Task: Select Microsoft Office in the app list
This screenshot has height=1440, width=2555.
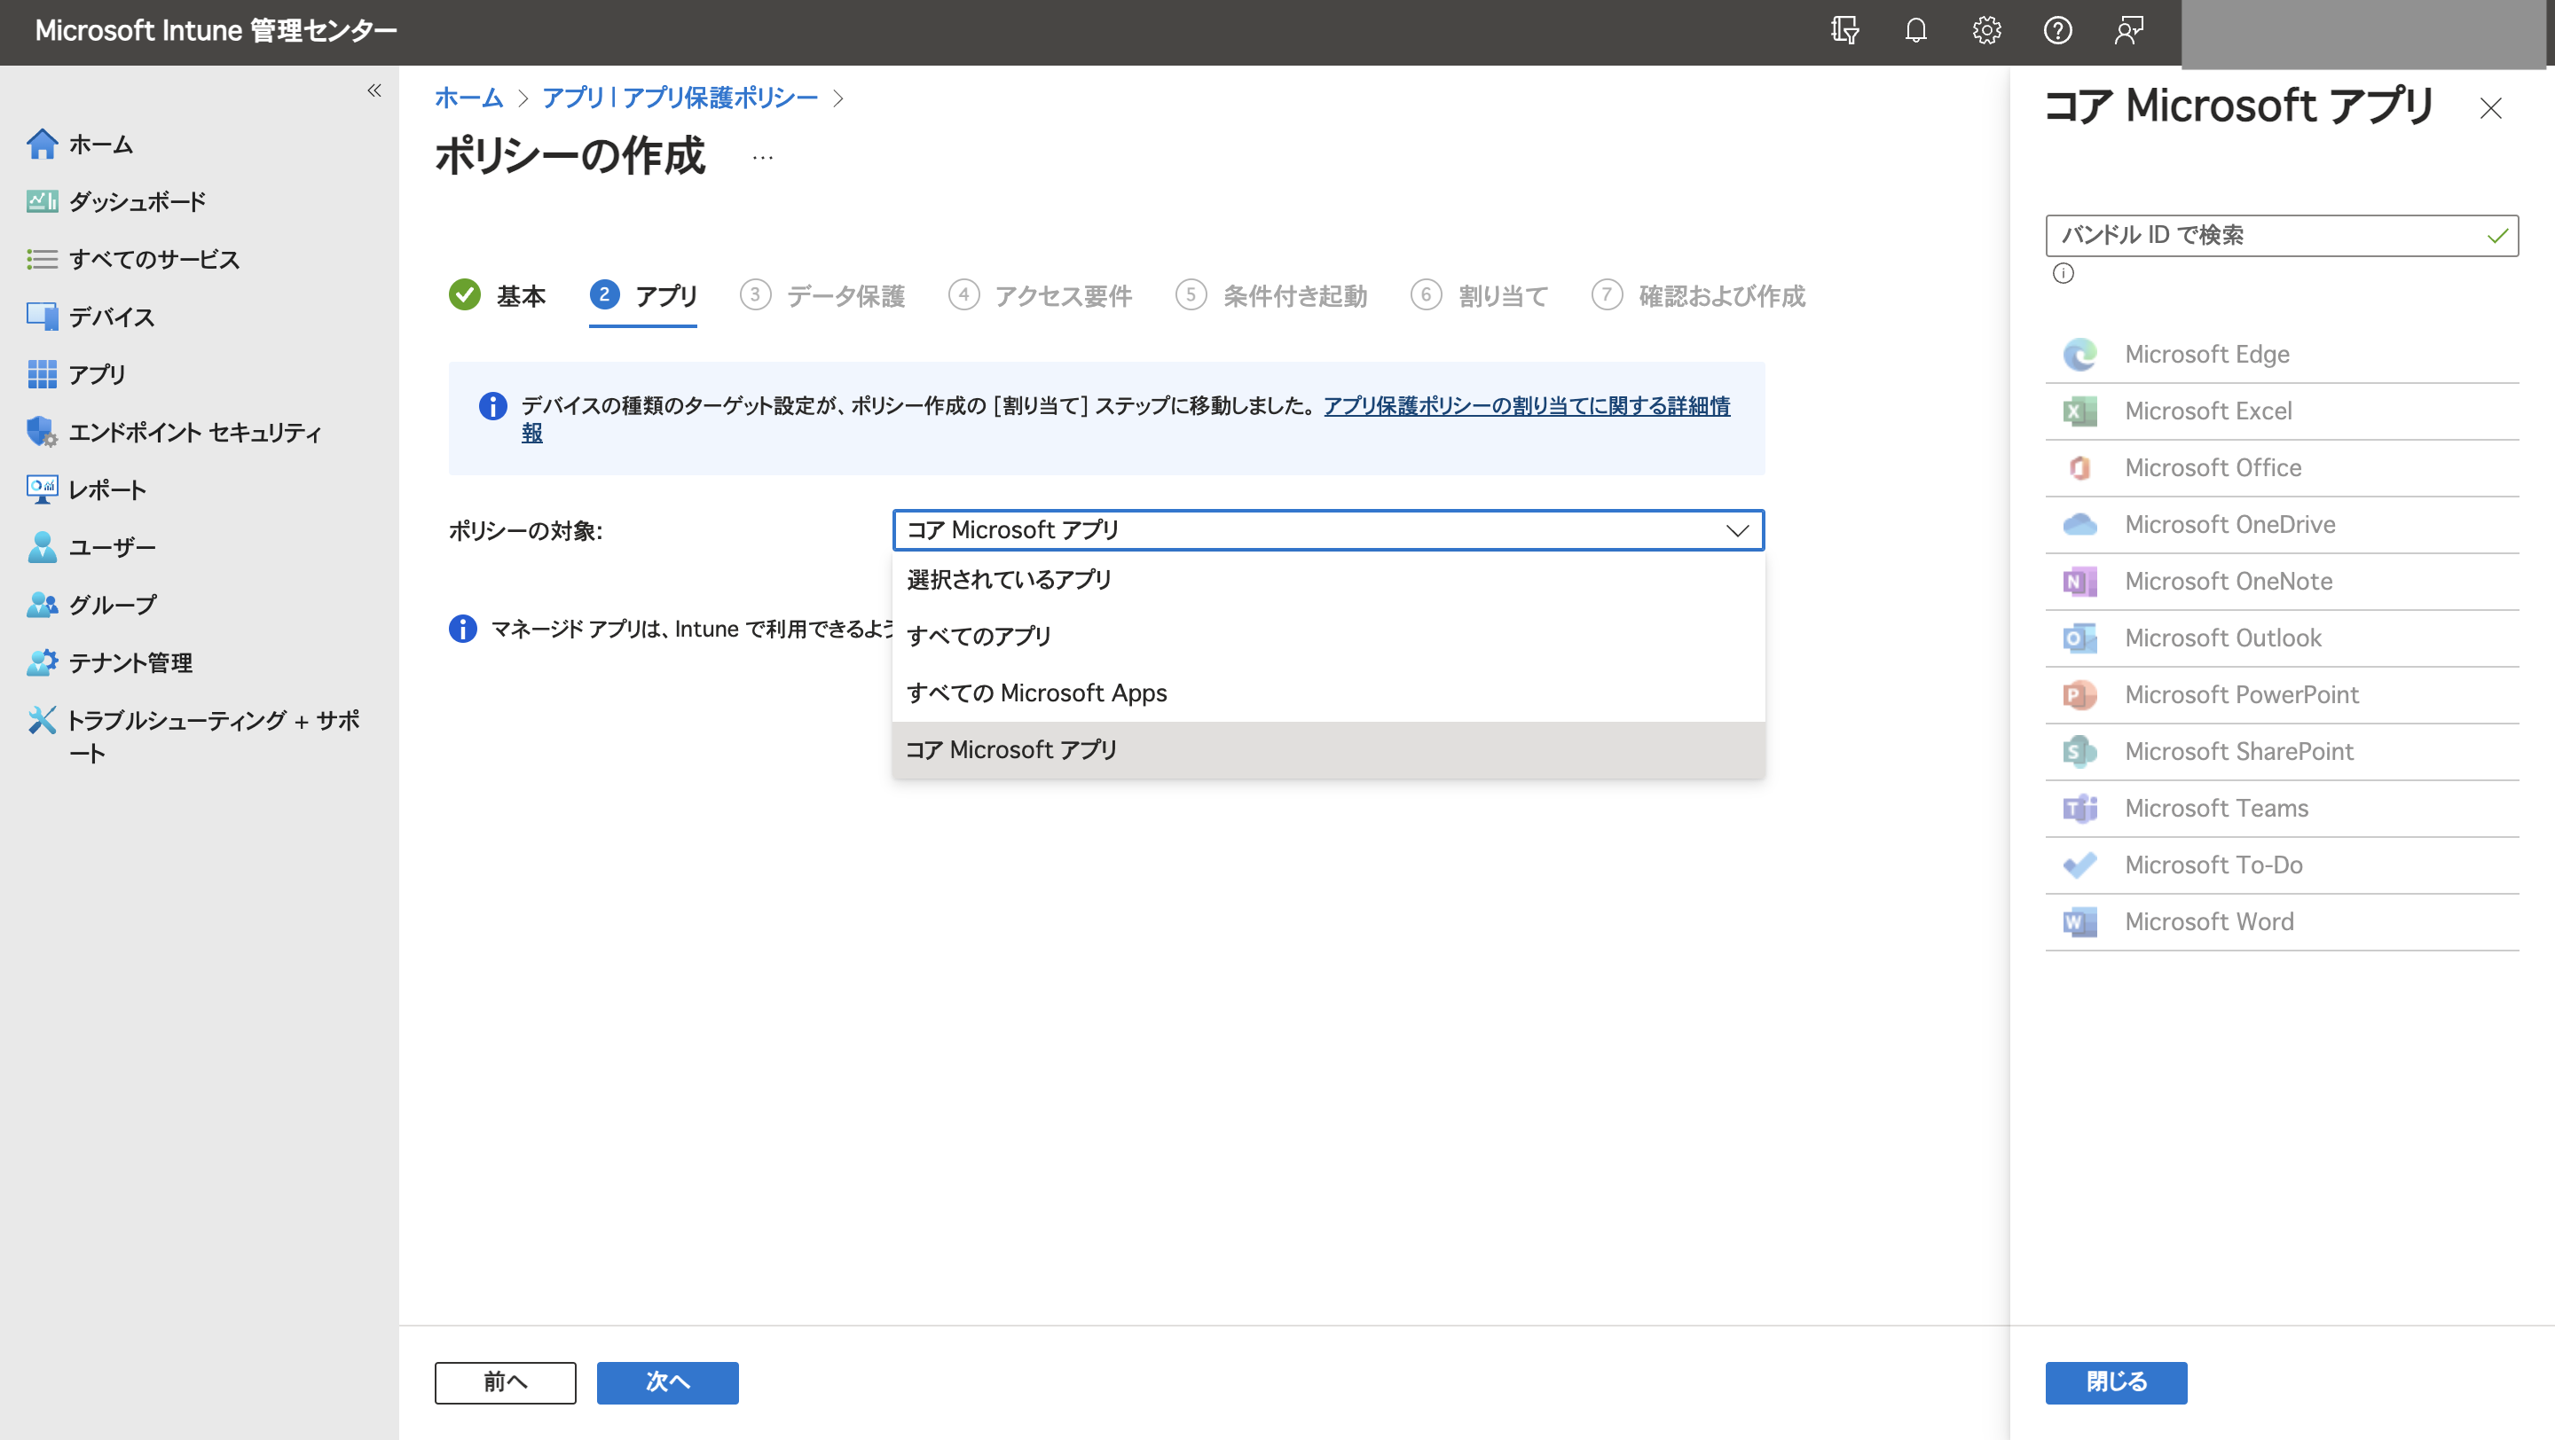Action: [2281, 468]
